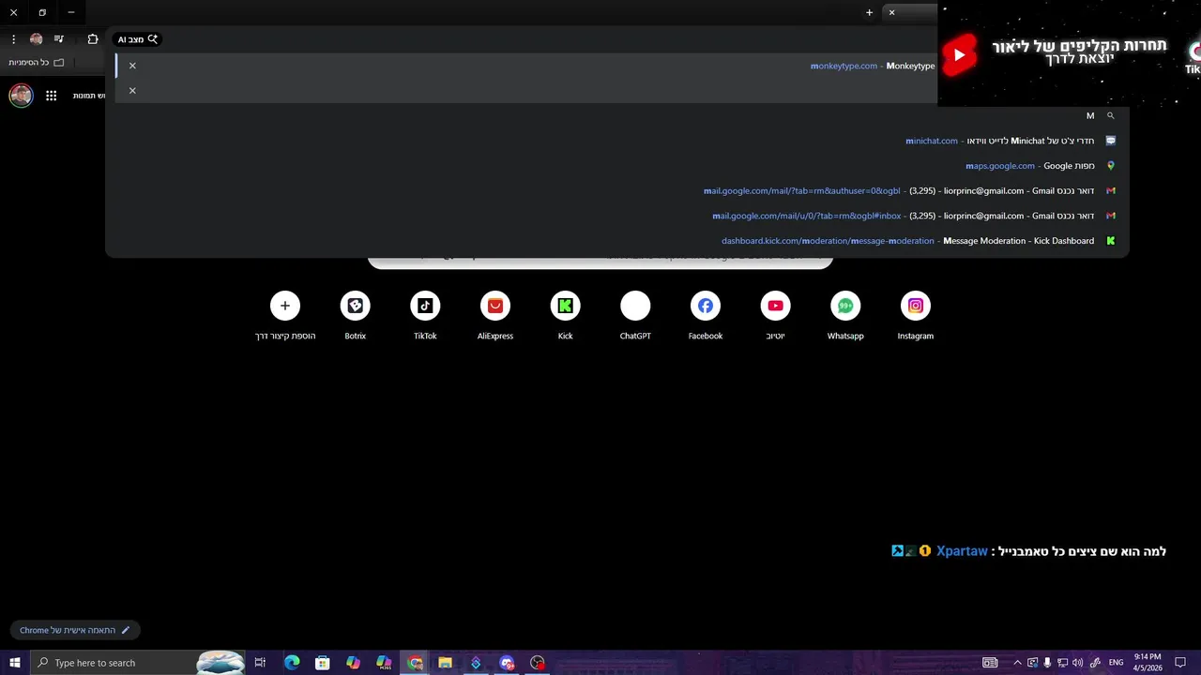Launch Microsoft Edge from the taskbar
Viewport: 1201px width, 675px height.
pos(292,663)
